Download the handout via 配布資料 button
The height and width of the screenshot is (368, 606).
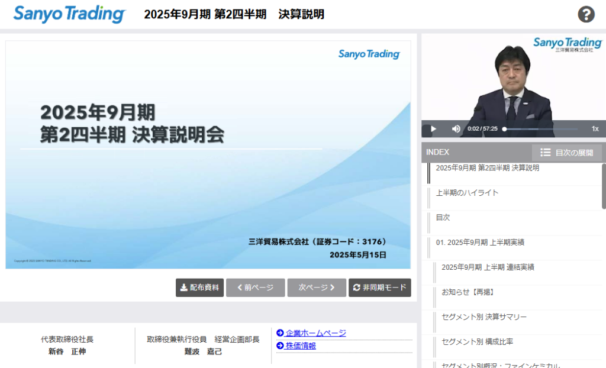click(x=199, y=288)
